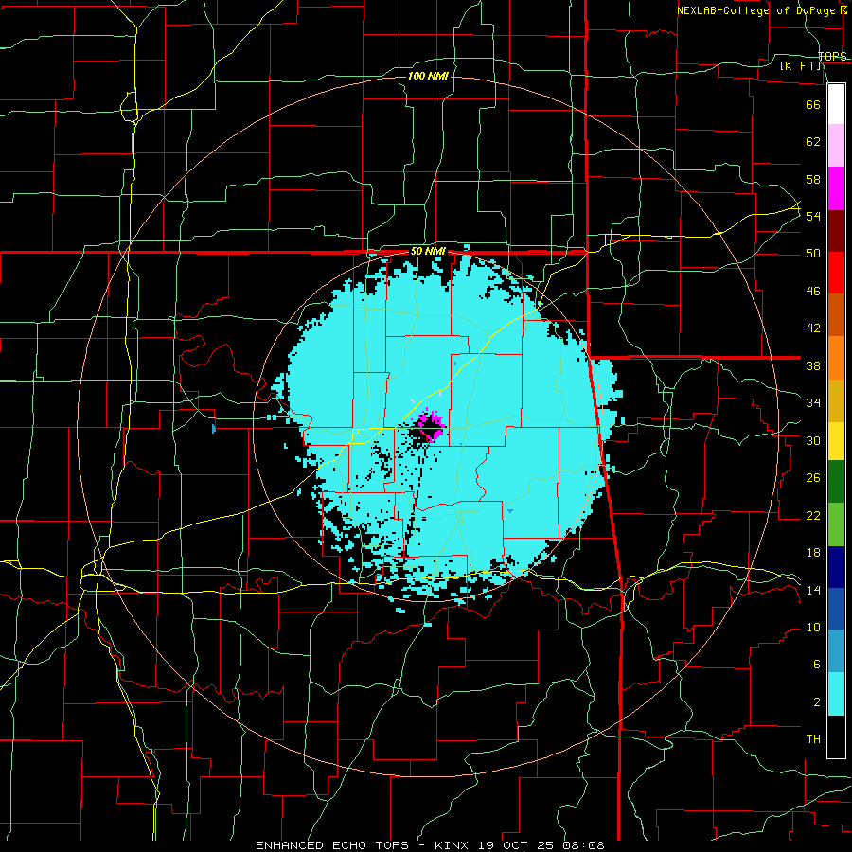This screenshot has width=852, height=852.
Task: Click the "66" value on the legend
Action: [813, 105]
